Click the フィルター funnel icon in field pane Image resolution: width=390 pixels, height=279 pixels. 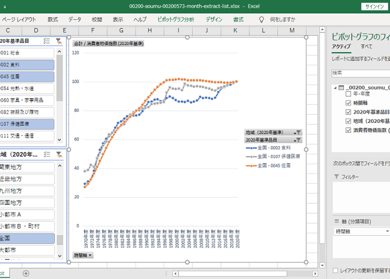(336, 177)
